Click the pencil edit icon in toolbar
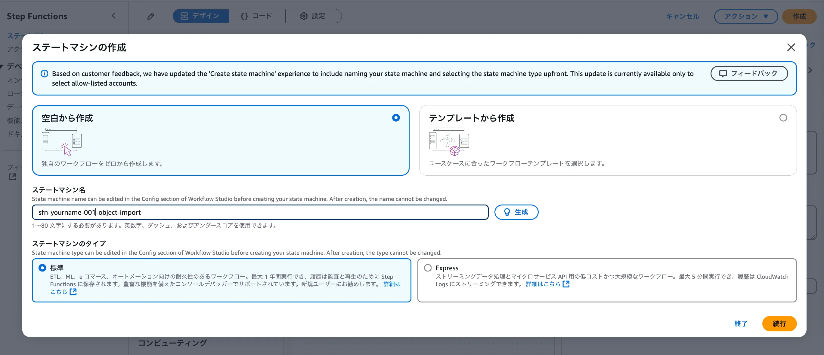This screenshot has height=355, width=824. pos(150,16)
